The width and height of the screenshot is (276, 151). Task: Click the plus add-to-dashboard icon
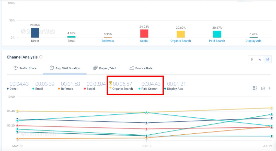[x=270, y=88]
